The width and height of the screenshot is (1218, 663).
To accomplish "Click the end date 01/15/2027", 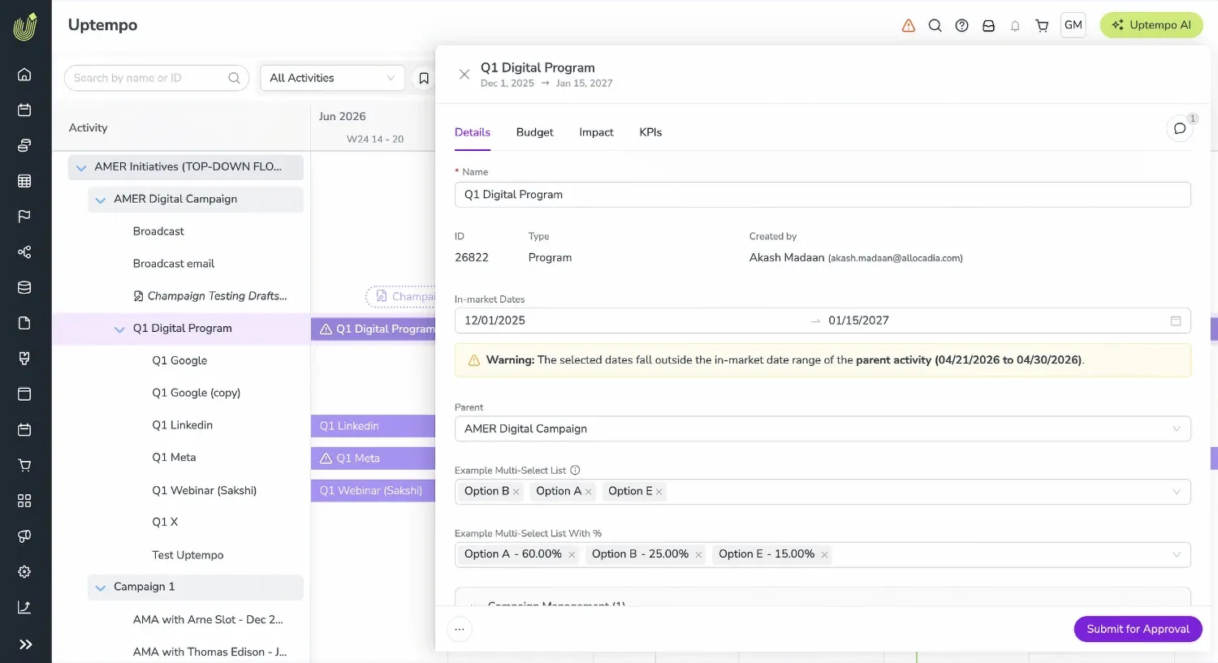I will pos(858,321).
